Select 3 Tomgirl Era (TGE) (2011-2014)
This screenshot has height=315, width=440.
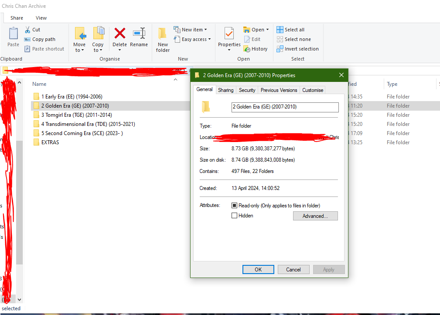click(x=77, y=115)
